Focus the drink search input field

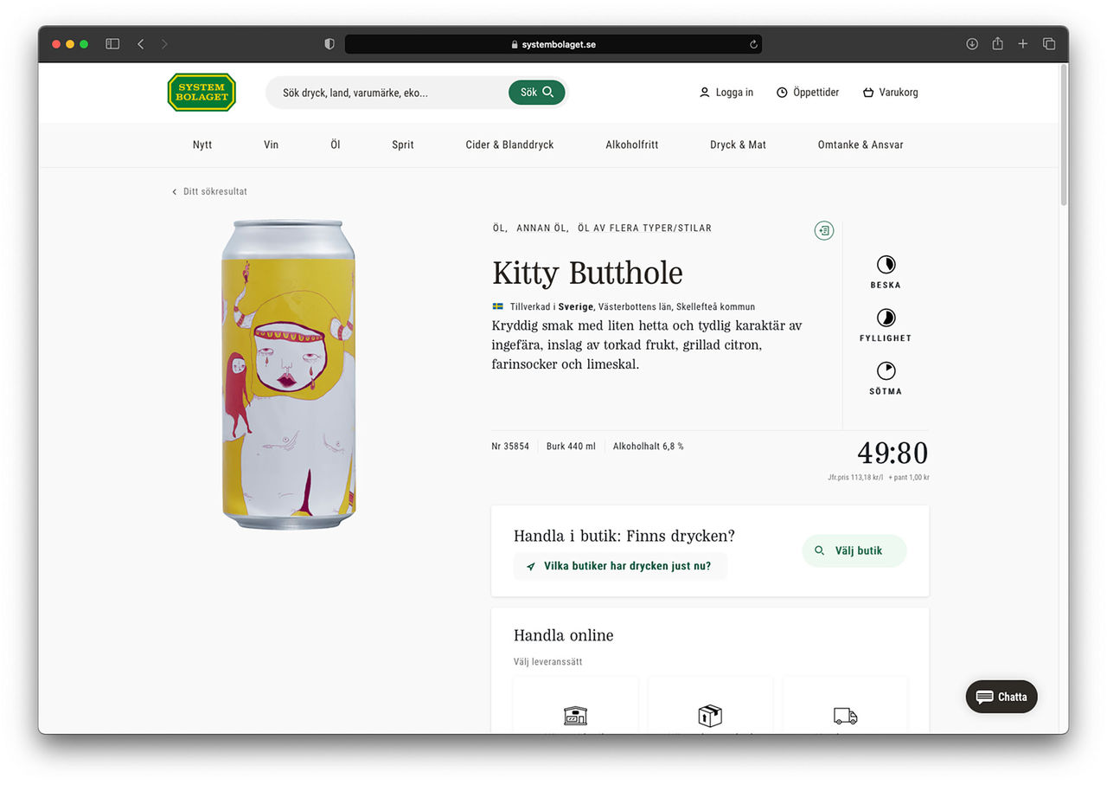tap(387, 93)
